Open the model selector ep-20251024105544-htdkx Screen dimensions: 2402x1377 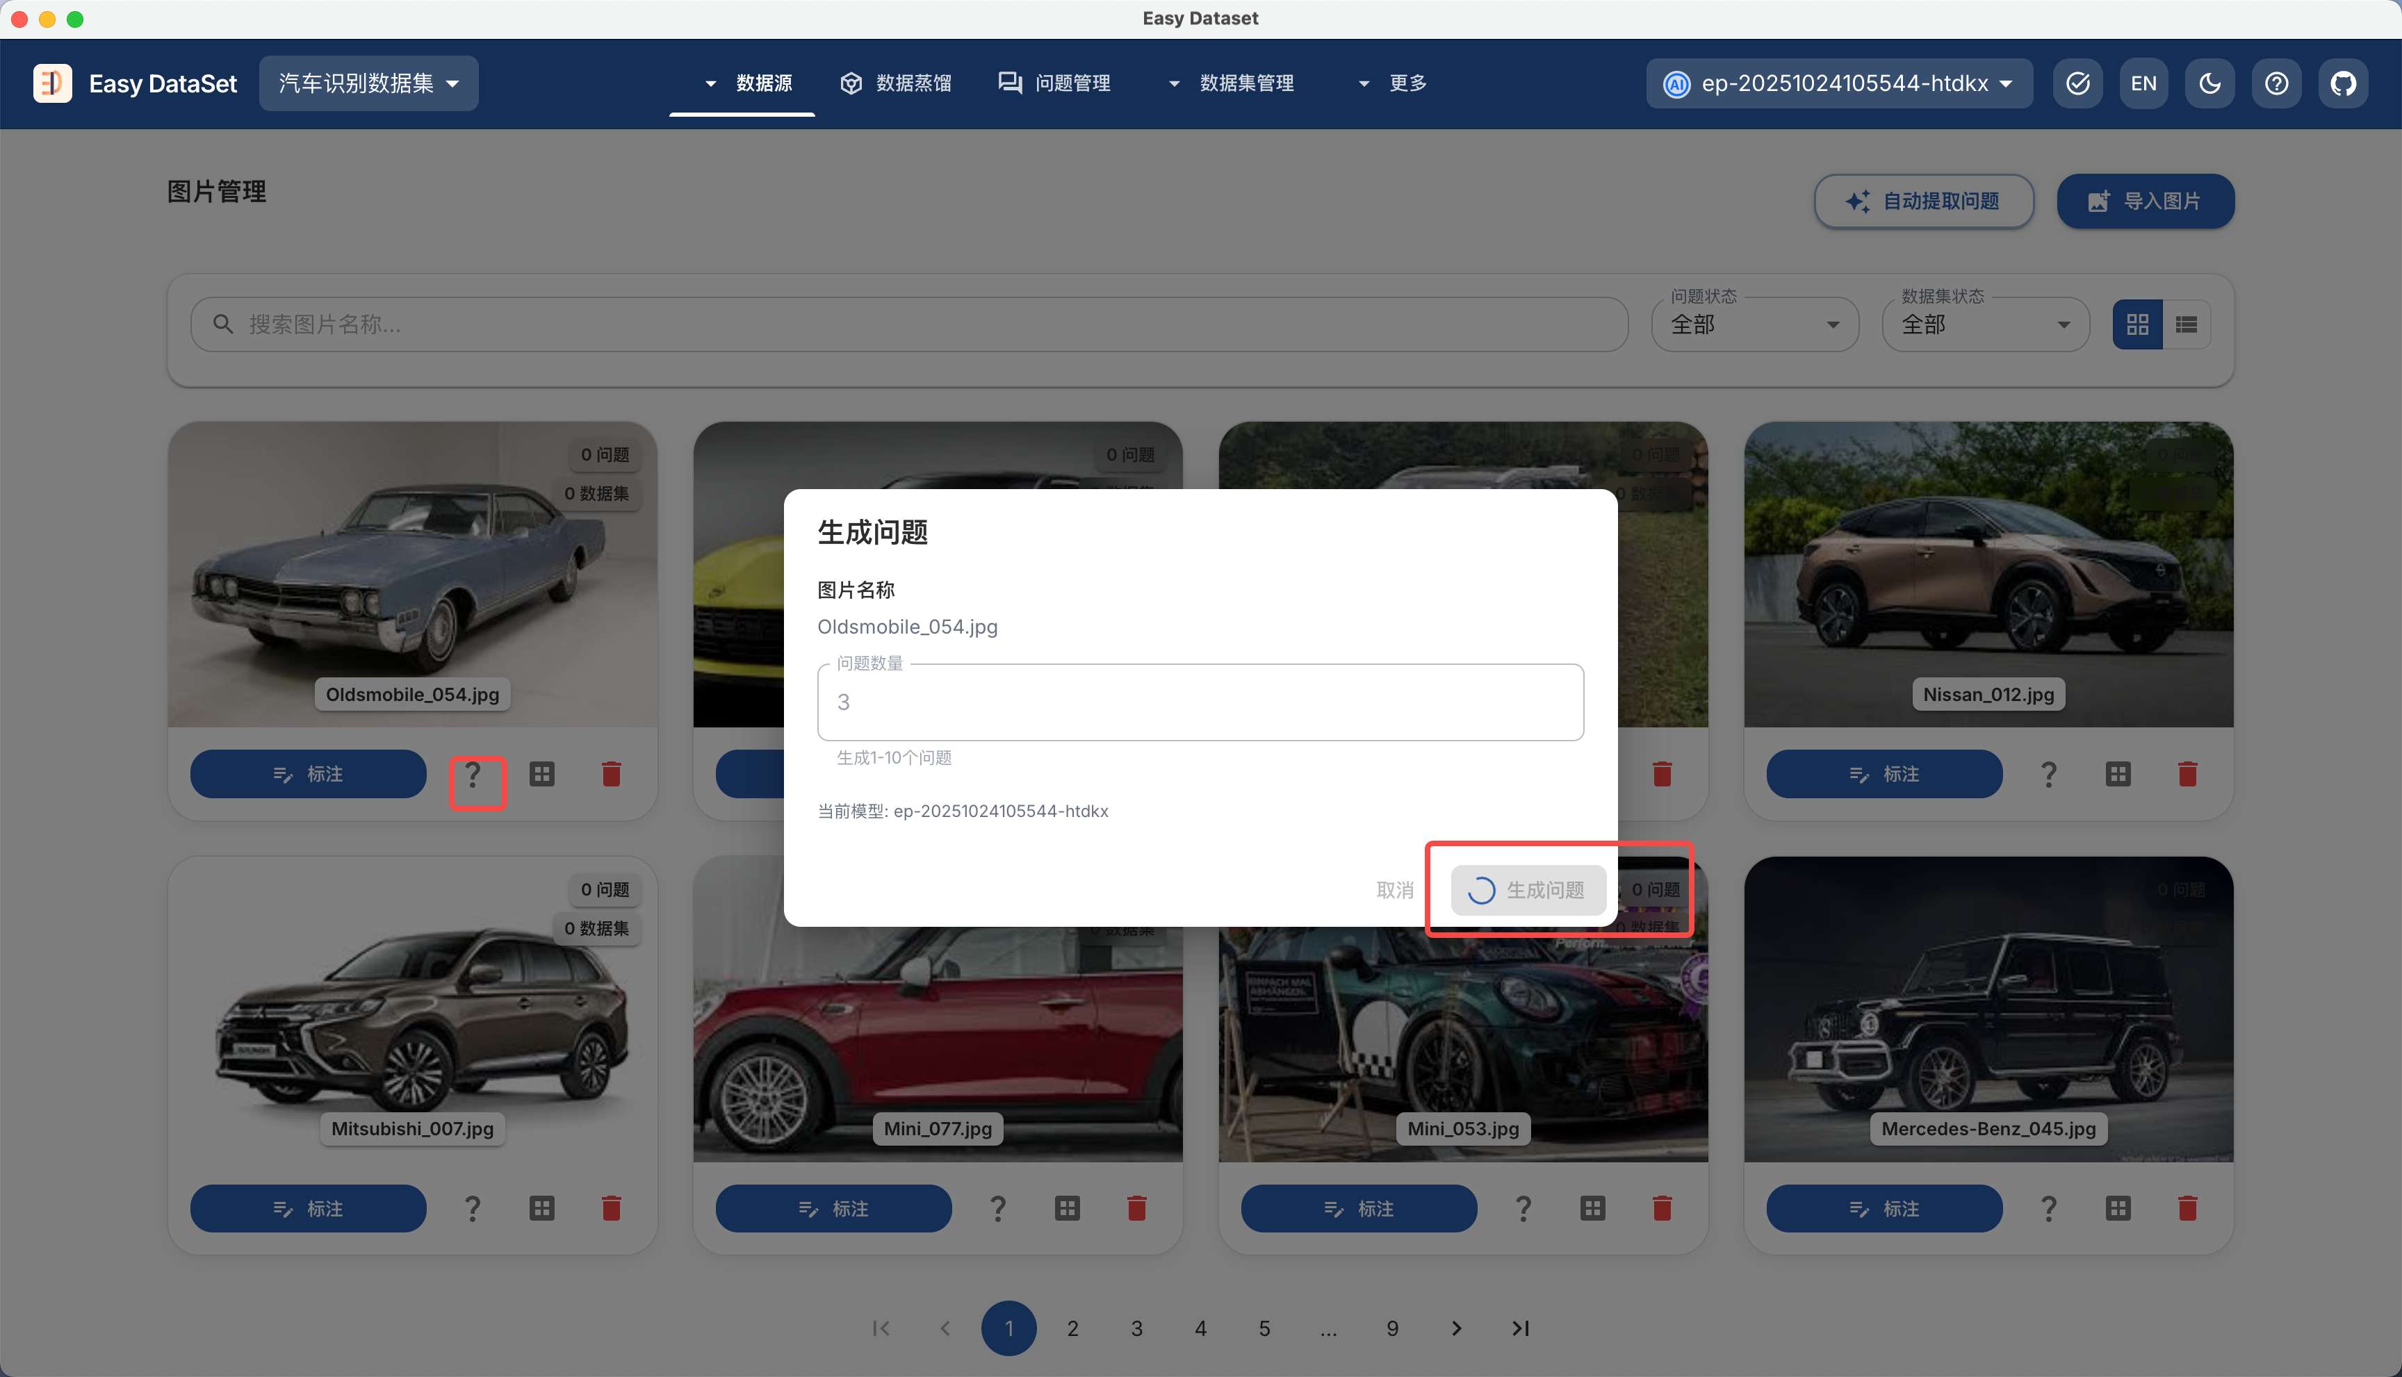(x=1839, y=83)
